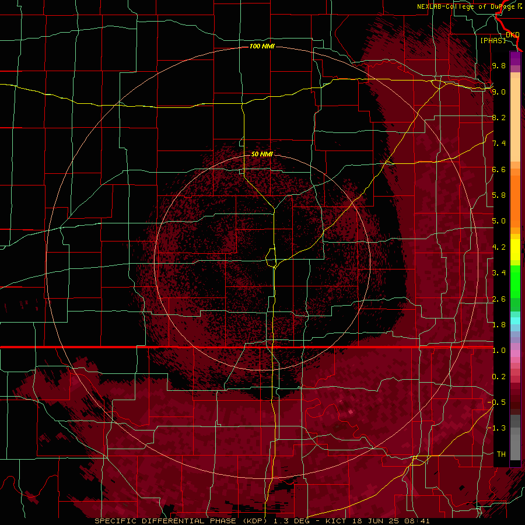This screenshot has height=525, width=525.
Task: Click the 100 NMI range ring label
Action: click(x=262, y=46)
